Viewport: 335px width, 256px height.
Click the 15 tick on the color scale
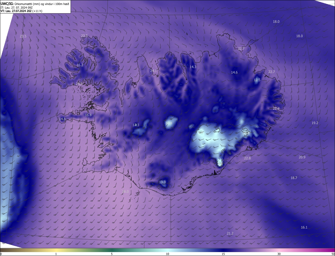[223, 254]
